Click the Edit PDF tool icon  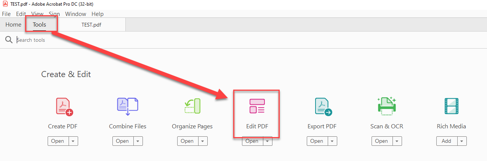[257, 106]
